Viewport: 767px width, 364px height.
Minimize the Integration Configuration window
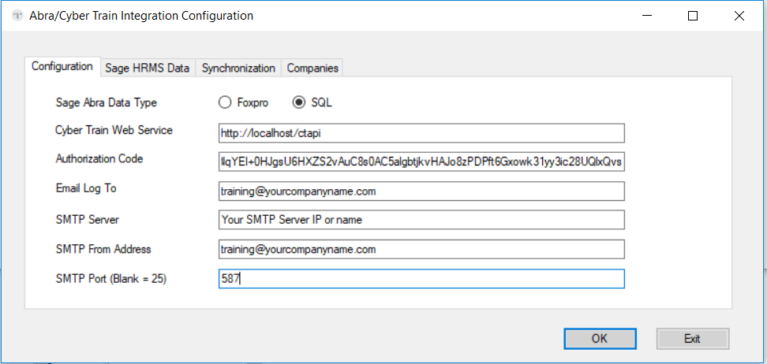click(647, 16)
